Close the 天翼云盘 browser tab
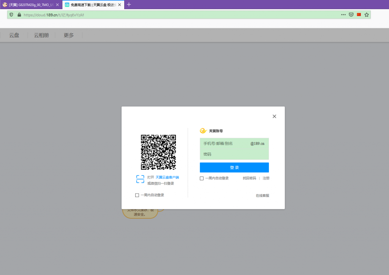The height and width of the screenshot is (275, 389). [x=120, y=5]
